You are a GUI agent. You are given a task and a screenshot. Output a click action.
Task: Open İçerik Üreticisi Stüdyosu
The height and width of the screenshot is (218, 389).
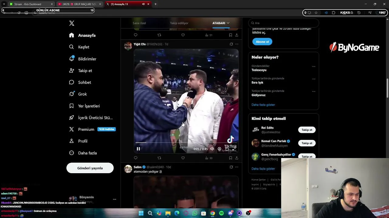[x=91, y=117]
